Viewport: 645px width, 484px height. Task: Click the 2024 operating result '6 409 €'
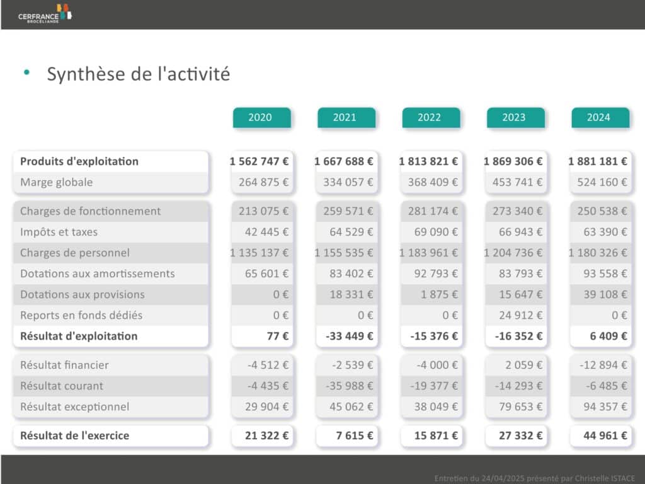pos(609,337)
